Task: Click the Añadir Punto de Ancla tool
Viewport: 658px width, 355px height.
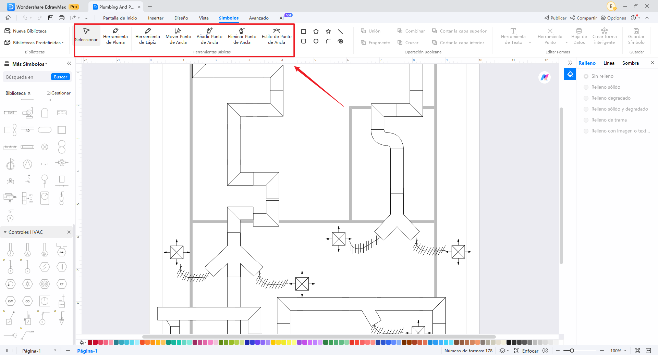Action: click(x=209, y=36)
